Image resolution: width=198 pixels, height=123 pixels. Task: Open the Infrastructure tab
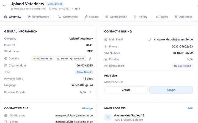(x=38, y=17)
